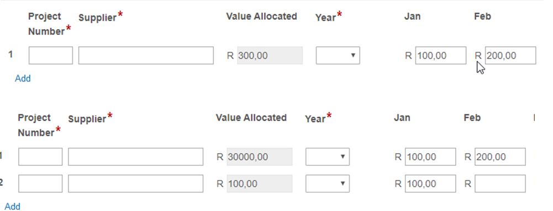
Task: Click the Supplier field in the top form
Action: click(x=146, y=56)
